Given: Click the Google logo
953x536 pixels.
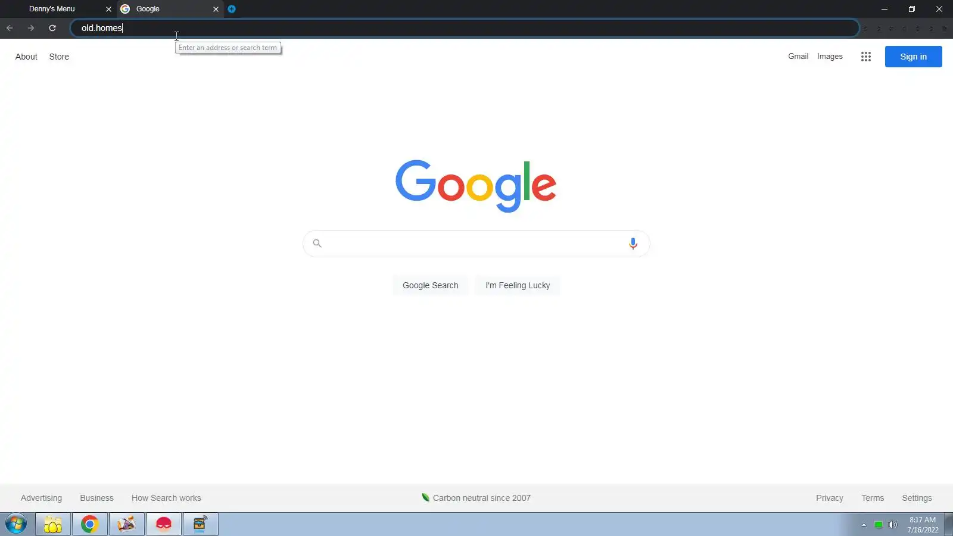Looking at the screenshot, I should click(476, 186).
